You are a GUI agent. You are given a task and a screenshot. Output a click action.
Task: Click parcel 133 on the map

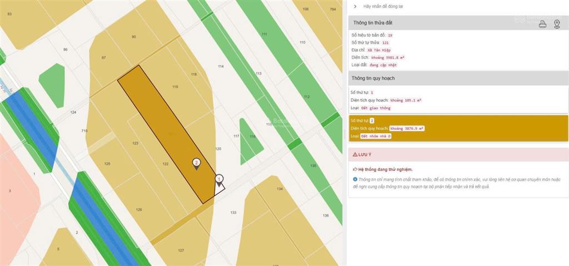[x=233, y=213]
